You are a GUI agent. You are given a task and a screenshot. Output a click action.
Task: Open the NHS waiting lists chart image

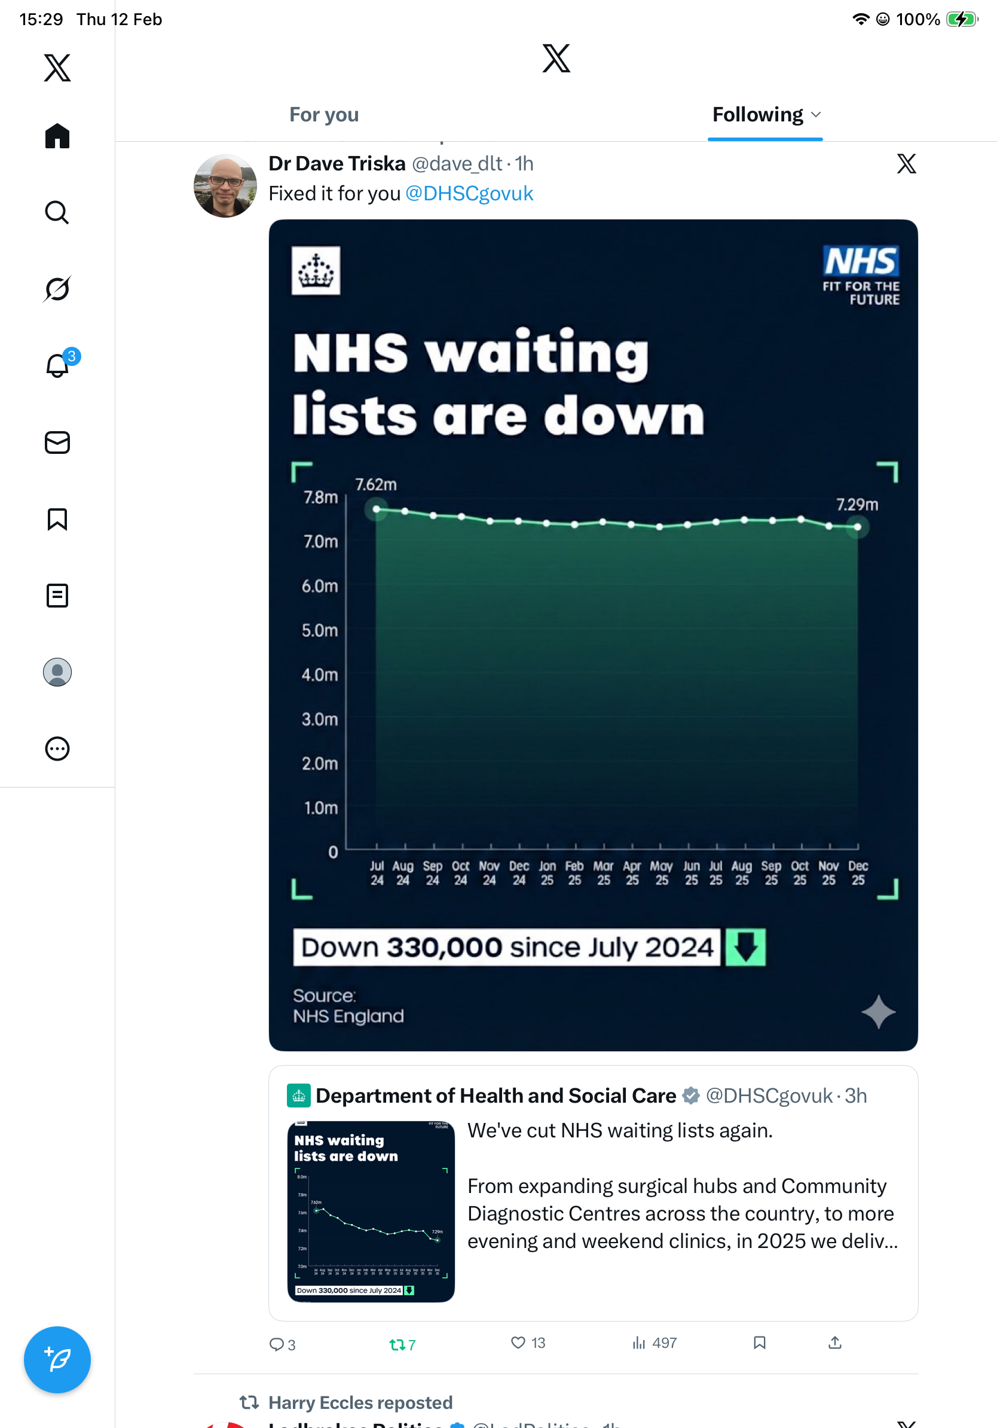[x=593, y=634]
